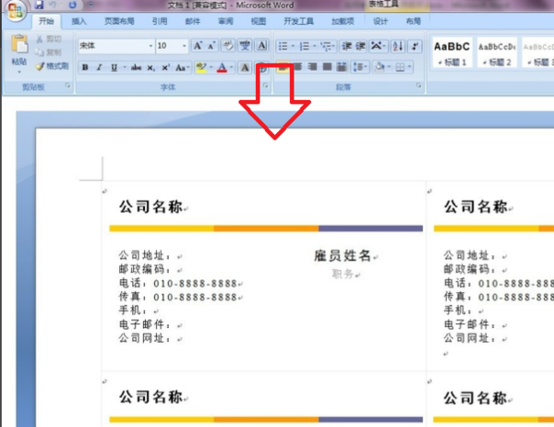Paste clipboard contents with 粘贴 icon

click(x=19, y=44)
